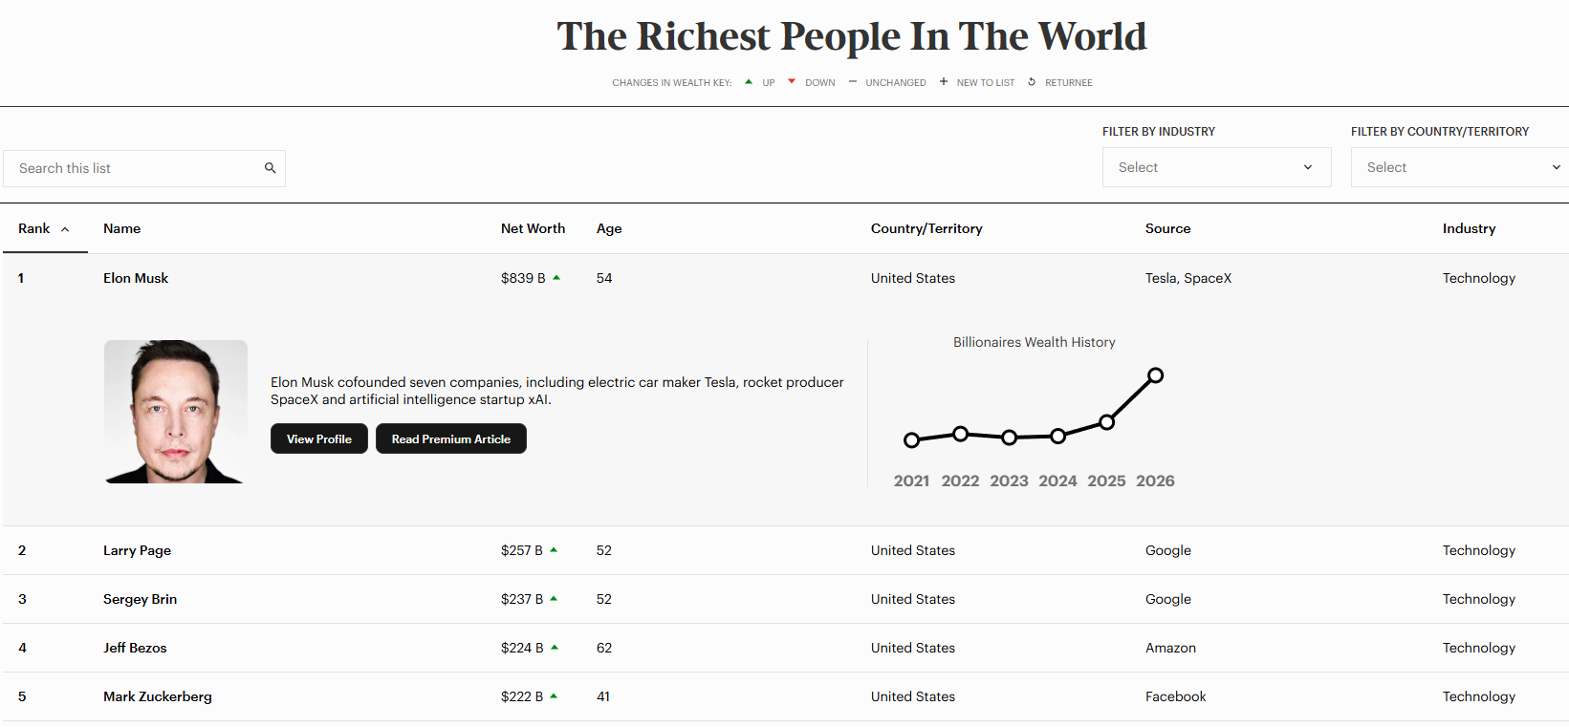
Task: Click the search magnifier icon
Action: click(271, 168)
